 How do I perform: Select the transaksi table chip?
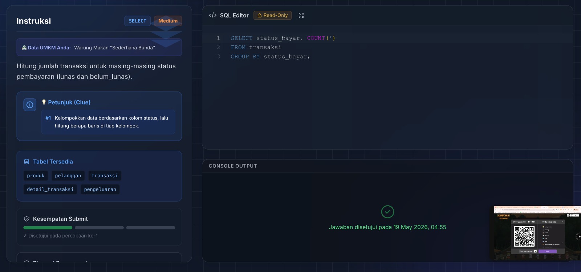pos(105,176)
